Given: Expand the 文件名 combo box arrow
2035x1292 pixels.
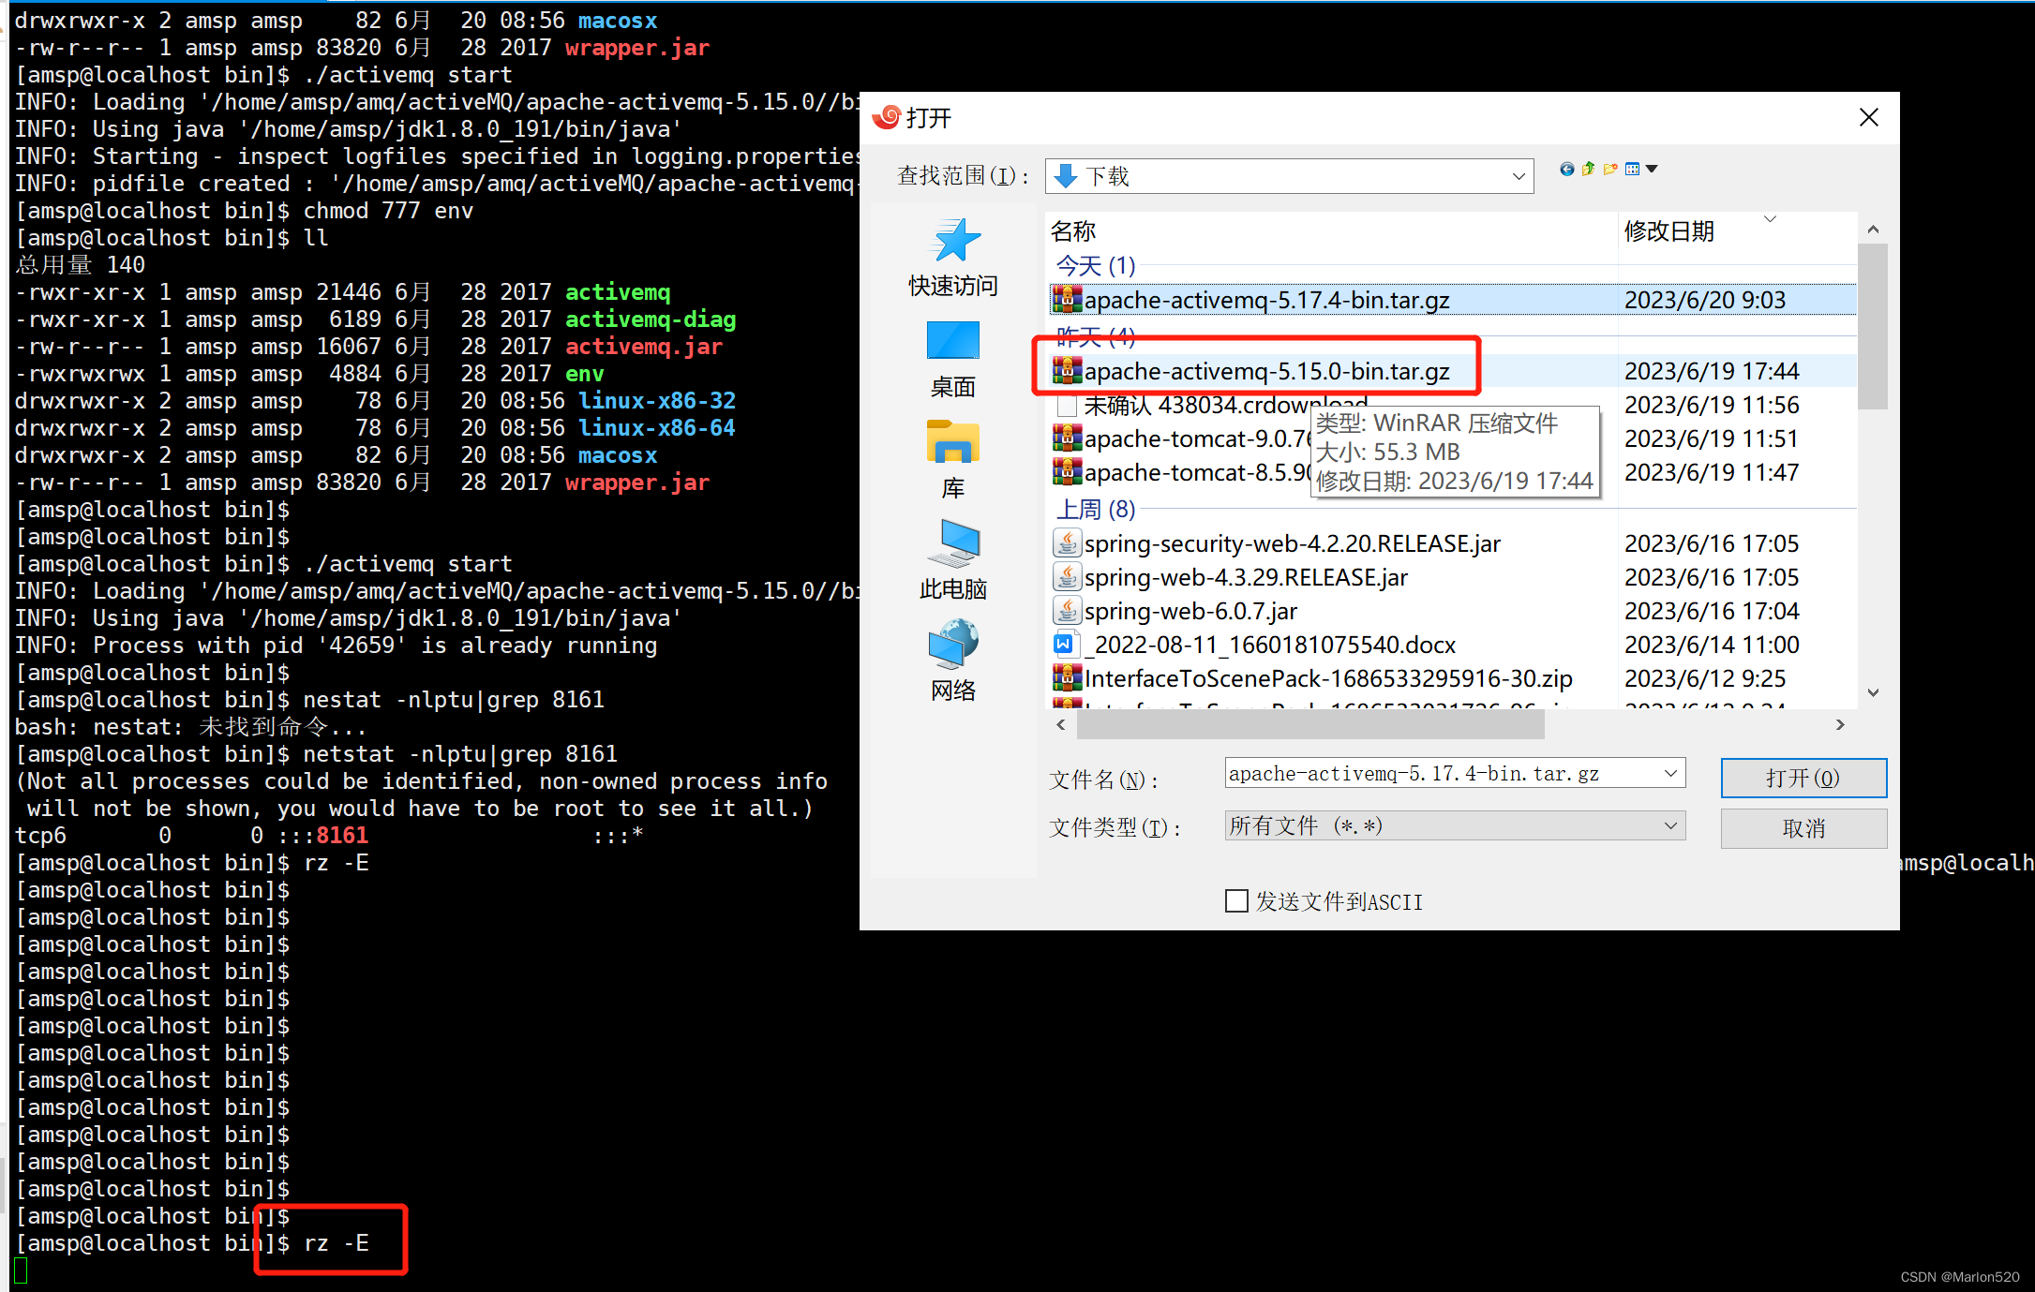Looking at the screenshot, I should click(x=1670, y=774).
